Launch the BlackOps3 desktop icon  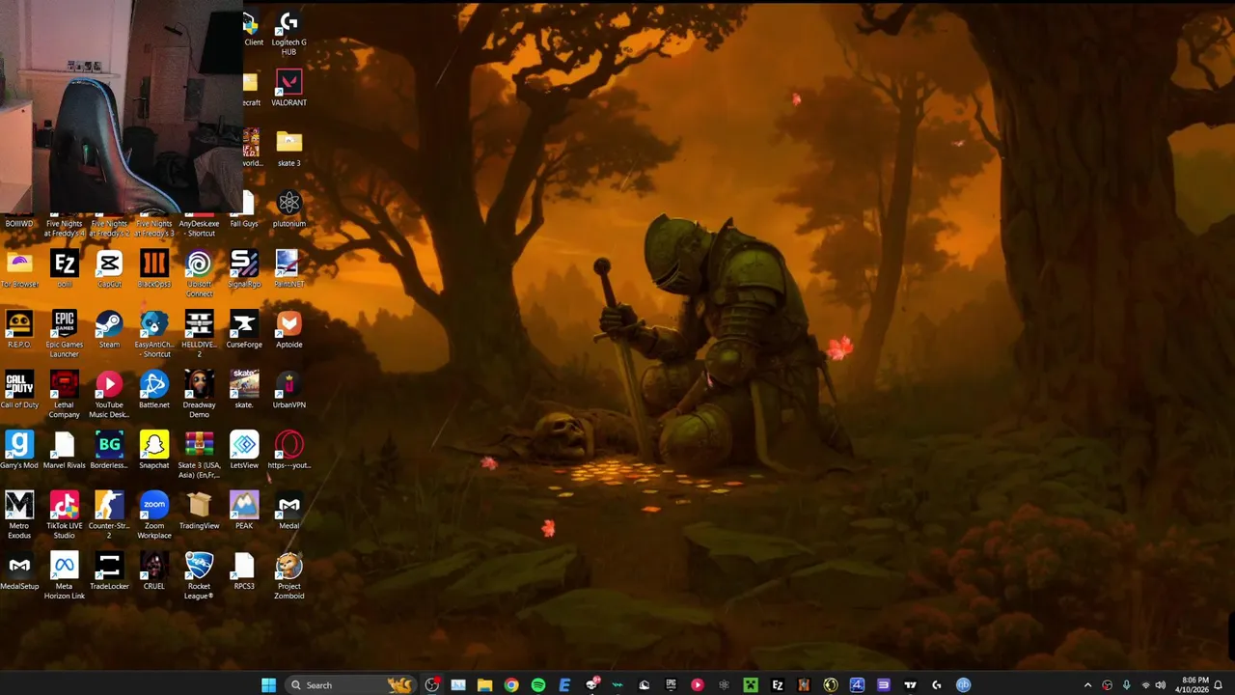click(x=153, y=269)
